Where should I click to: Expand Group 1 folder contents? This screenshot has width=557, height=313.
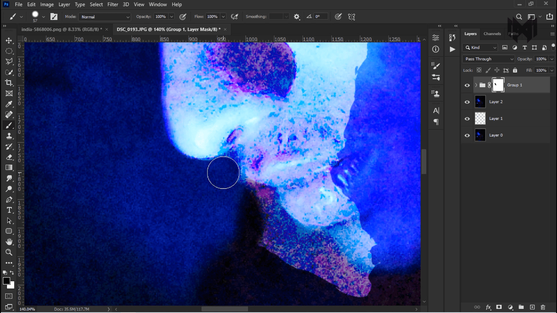click(476, 85)
